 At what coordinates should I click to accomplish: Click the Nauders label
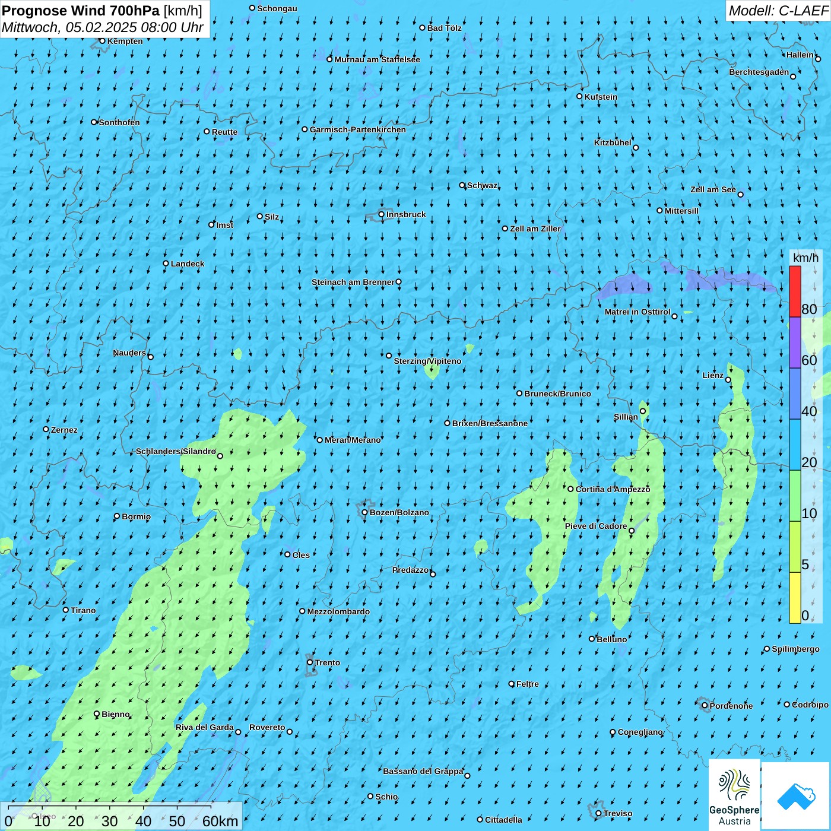[129, 353]
